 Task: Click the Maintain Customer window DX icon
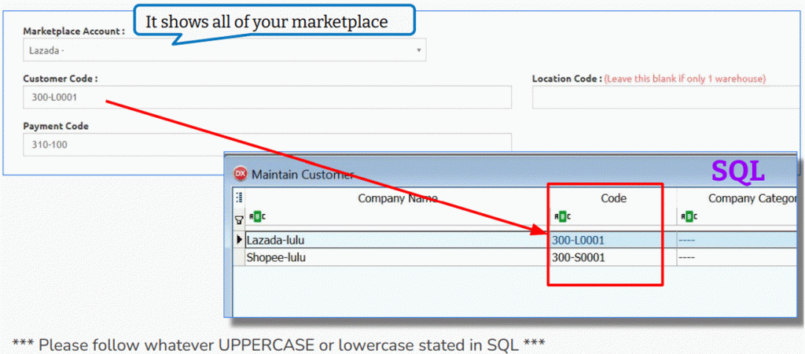click(240, 174)
